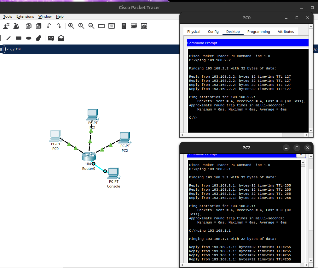Close the Command Prompt in PC2 window
318x268 pixels.
click(301, 155)
